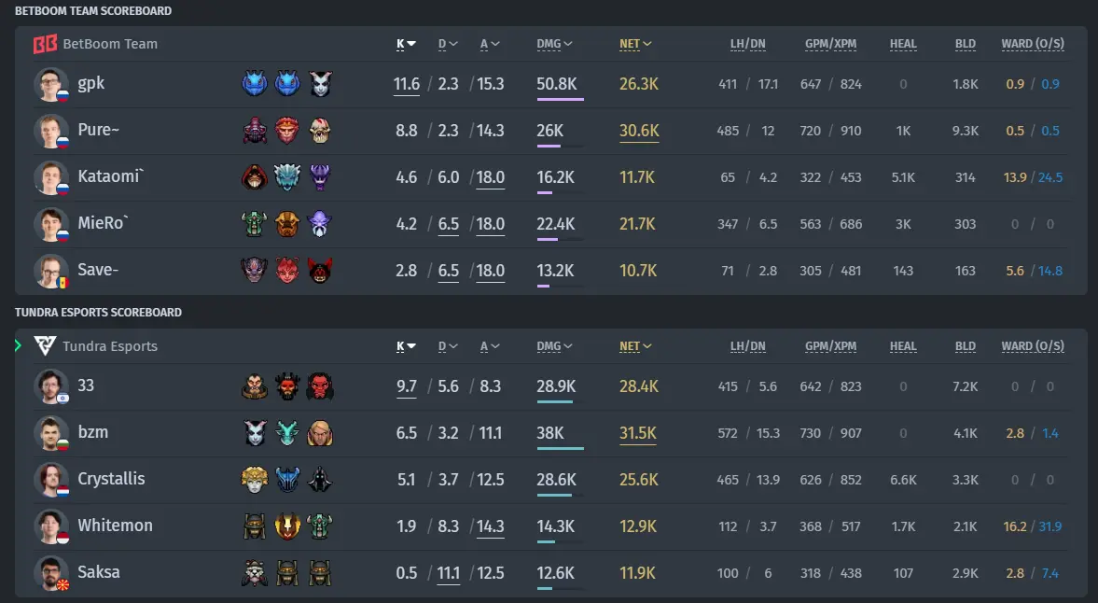1098x603 pixels.
Task: Click gpk's 50.8K damage bar
Action: (561, 100)
